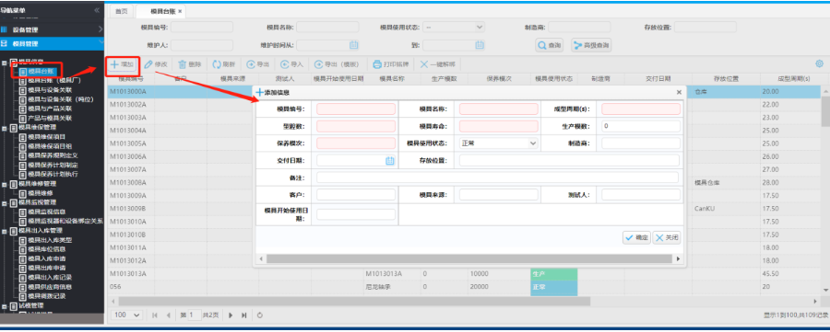Collapse the navigation menu with double-chevron icon
830x332 pixels.
pyautogui.click(x=97, y=10)
